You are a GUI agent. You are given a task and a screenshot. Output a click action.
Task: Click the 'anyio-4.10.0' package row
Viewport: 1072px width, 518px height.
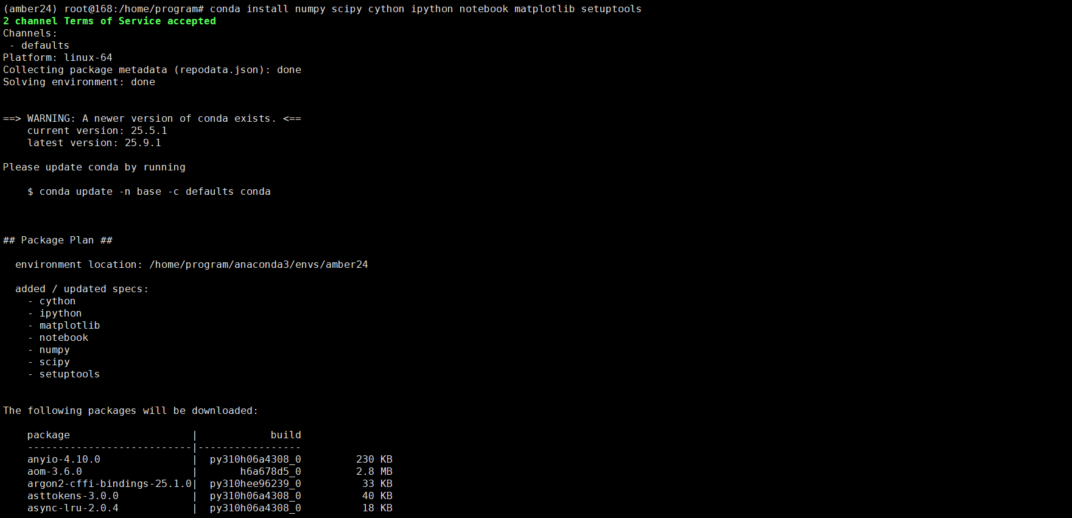point(210,460)
